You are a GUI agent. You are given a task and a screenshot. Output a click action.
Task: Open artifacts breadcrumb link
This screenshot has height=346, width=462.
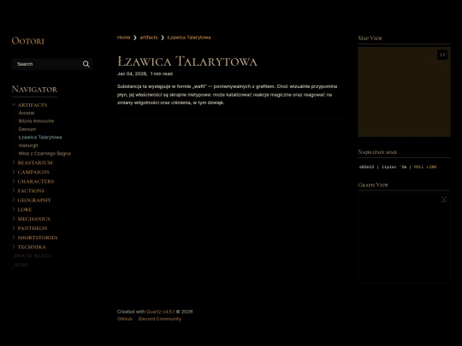tap(149, 38)
